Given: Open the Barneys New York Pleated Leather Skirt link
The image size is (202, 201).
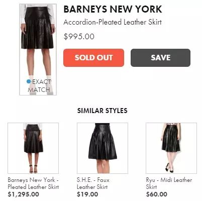Looking at the screenshot, I should [33, 183].
